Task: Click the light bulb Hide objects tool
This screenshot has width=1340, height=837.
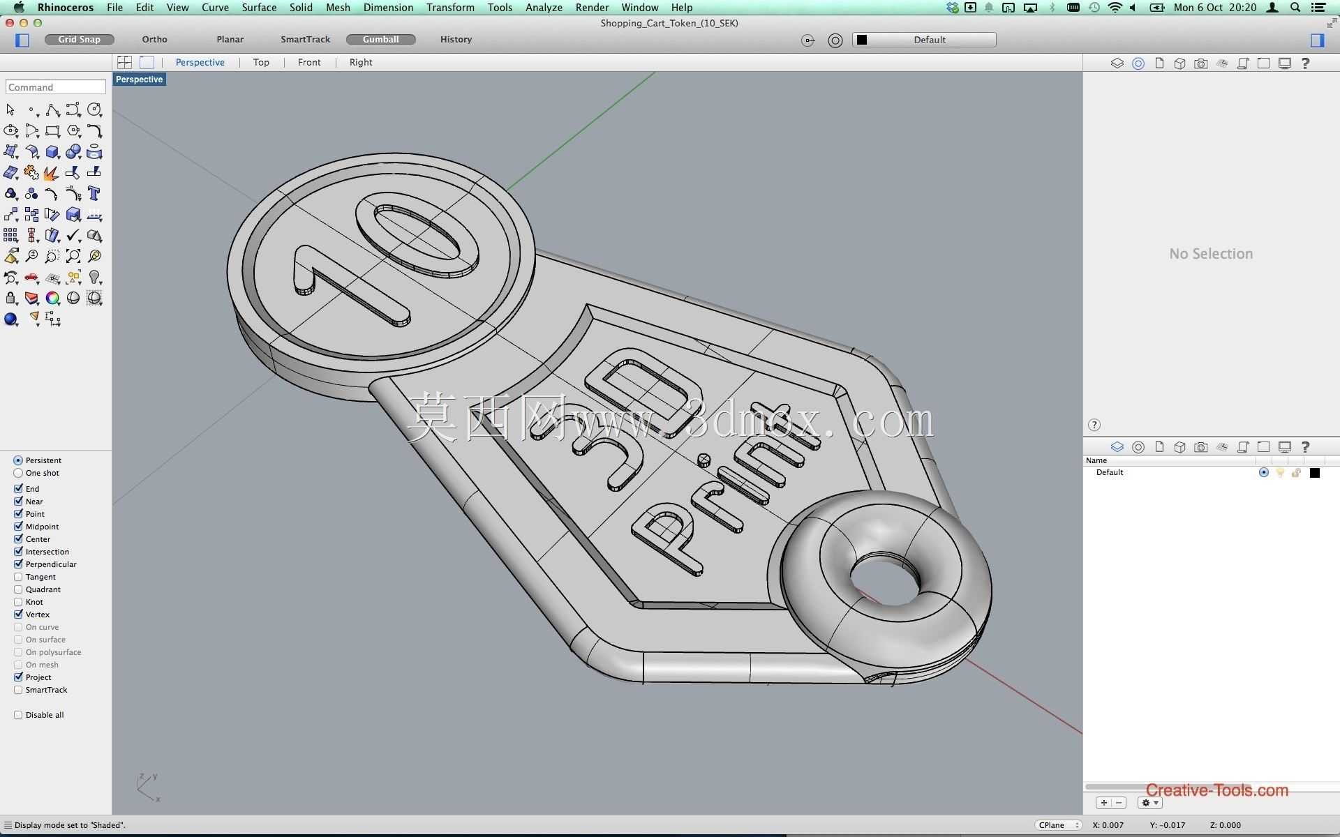Action: coord(94,278)
